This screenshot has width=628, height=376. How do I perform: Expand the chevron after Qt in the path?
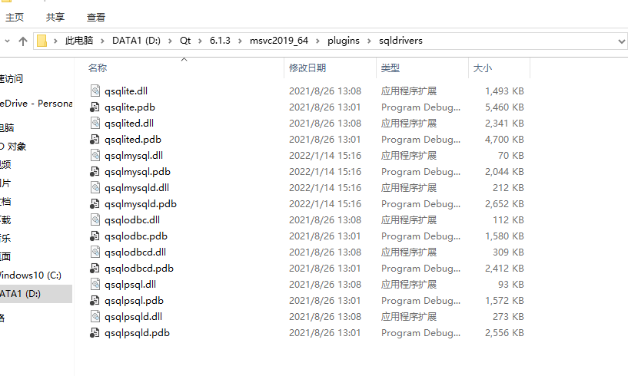201,41
